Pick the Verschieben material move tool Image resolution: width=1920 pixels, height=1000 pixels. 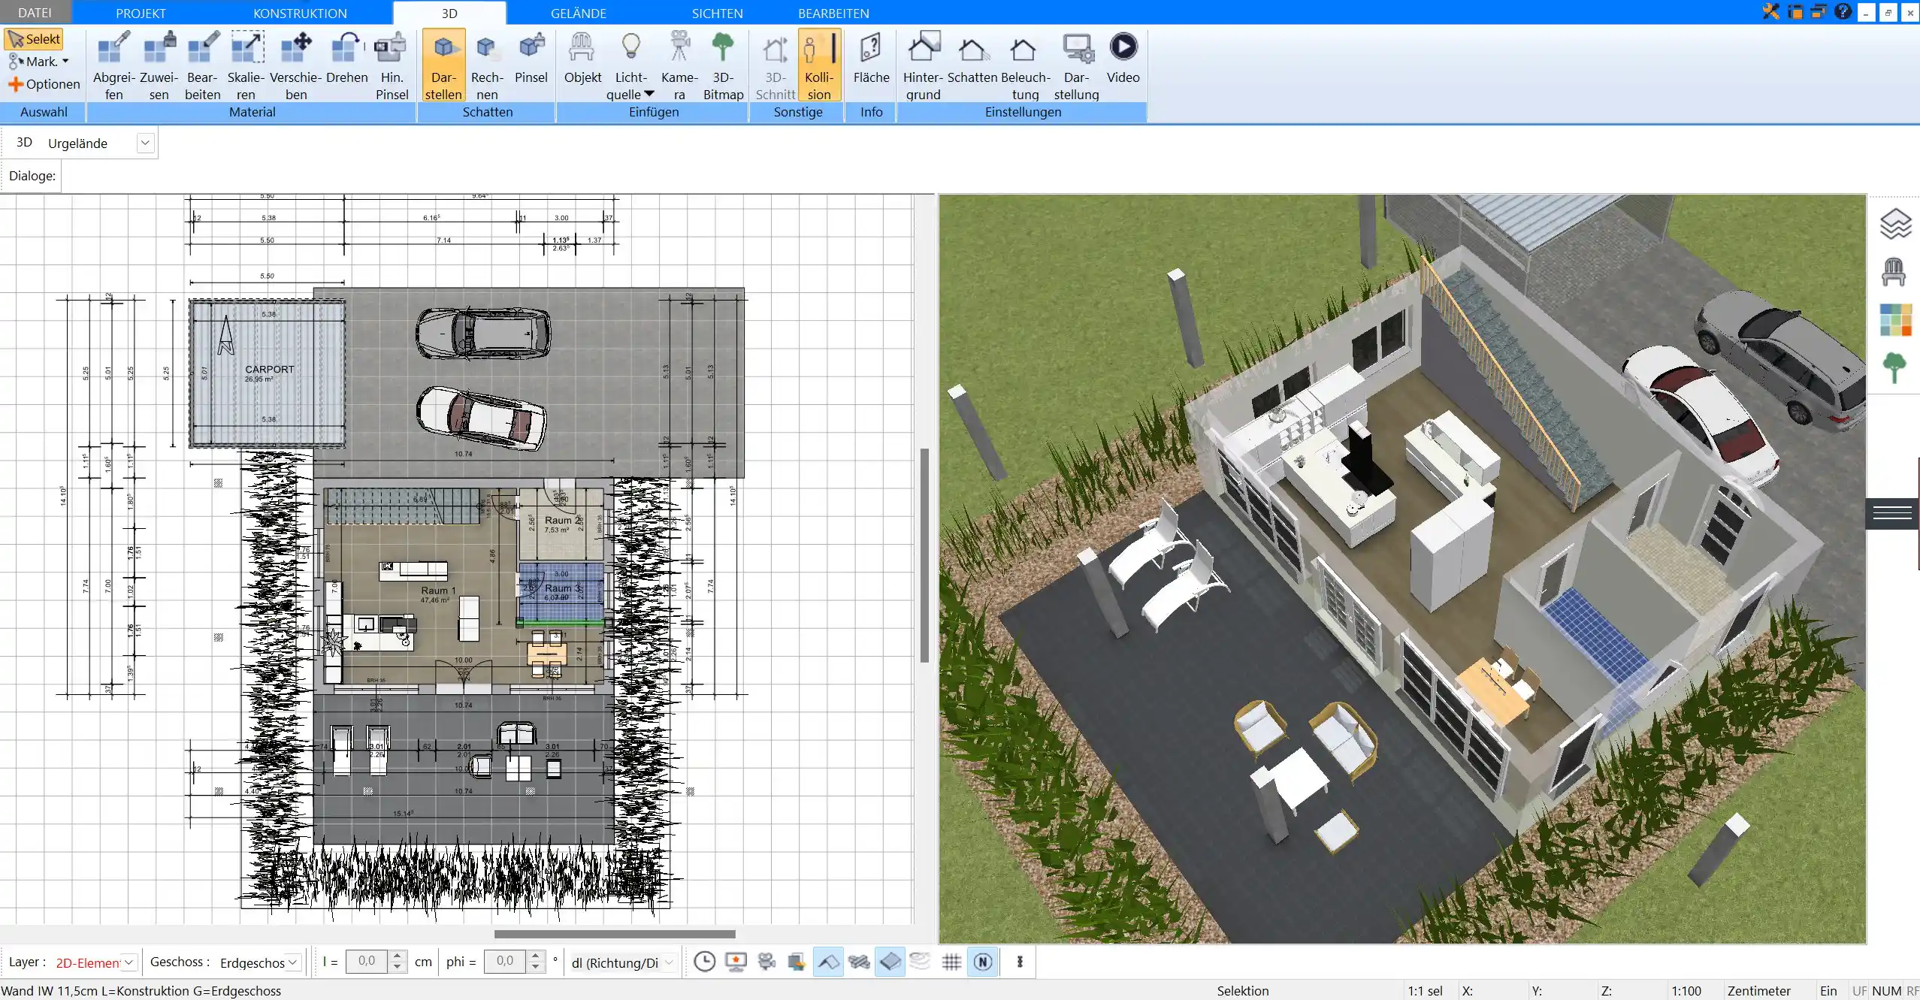[x=296, y=65]
